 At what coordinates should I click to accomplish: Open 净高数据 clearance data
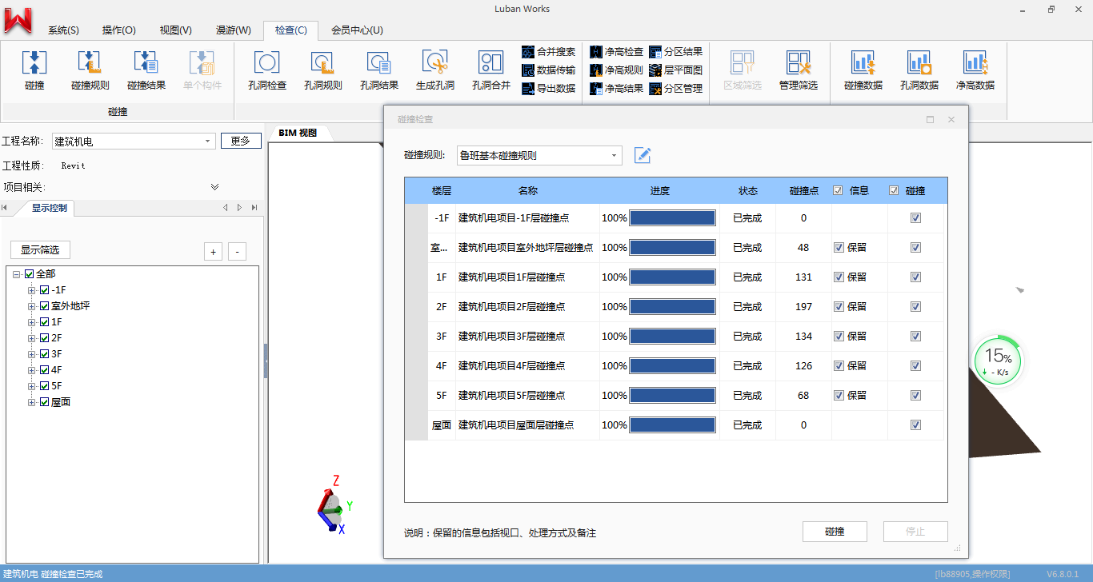(975, 70)
